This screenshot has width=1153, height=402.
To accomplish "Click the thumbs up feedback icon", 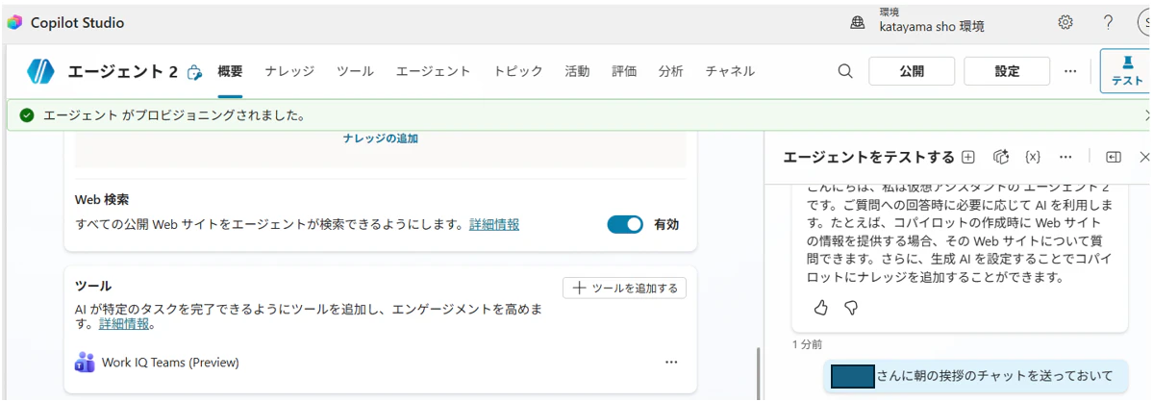I will tap(820, 308).
